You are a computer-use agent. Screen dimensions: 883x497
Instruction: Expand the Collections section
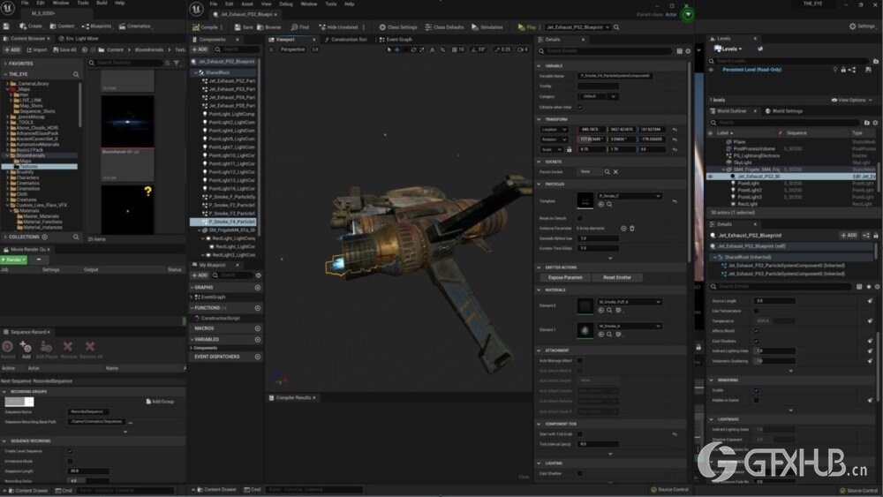[5, 237]
